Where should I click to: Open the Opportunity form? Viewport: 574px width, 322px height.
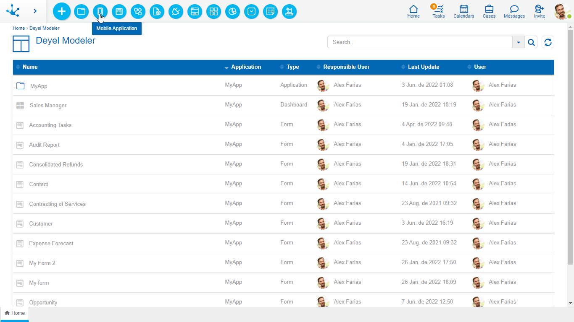point(43,303)
